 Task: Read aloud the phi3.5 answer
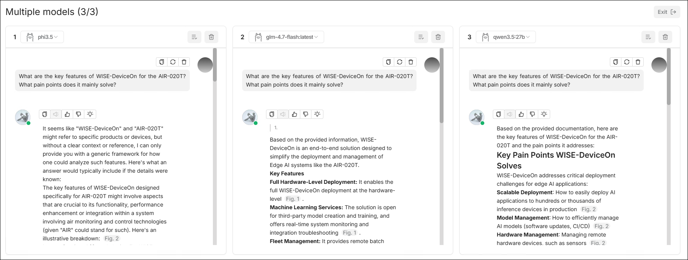coord(56,114)
